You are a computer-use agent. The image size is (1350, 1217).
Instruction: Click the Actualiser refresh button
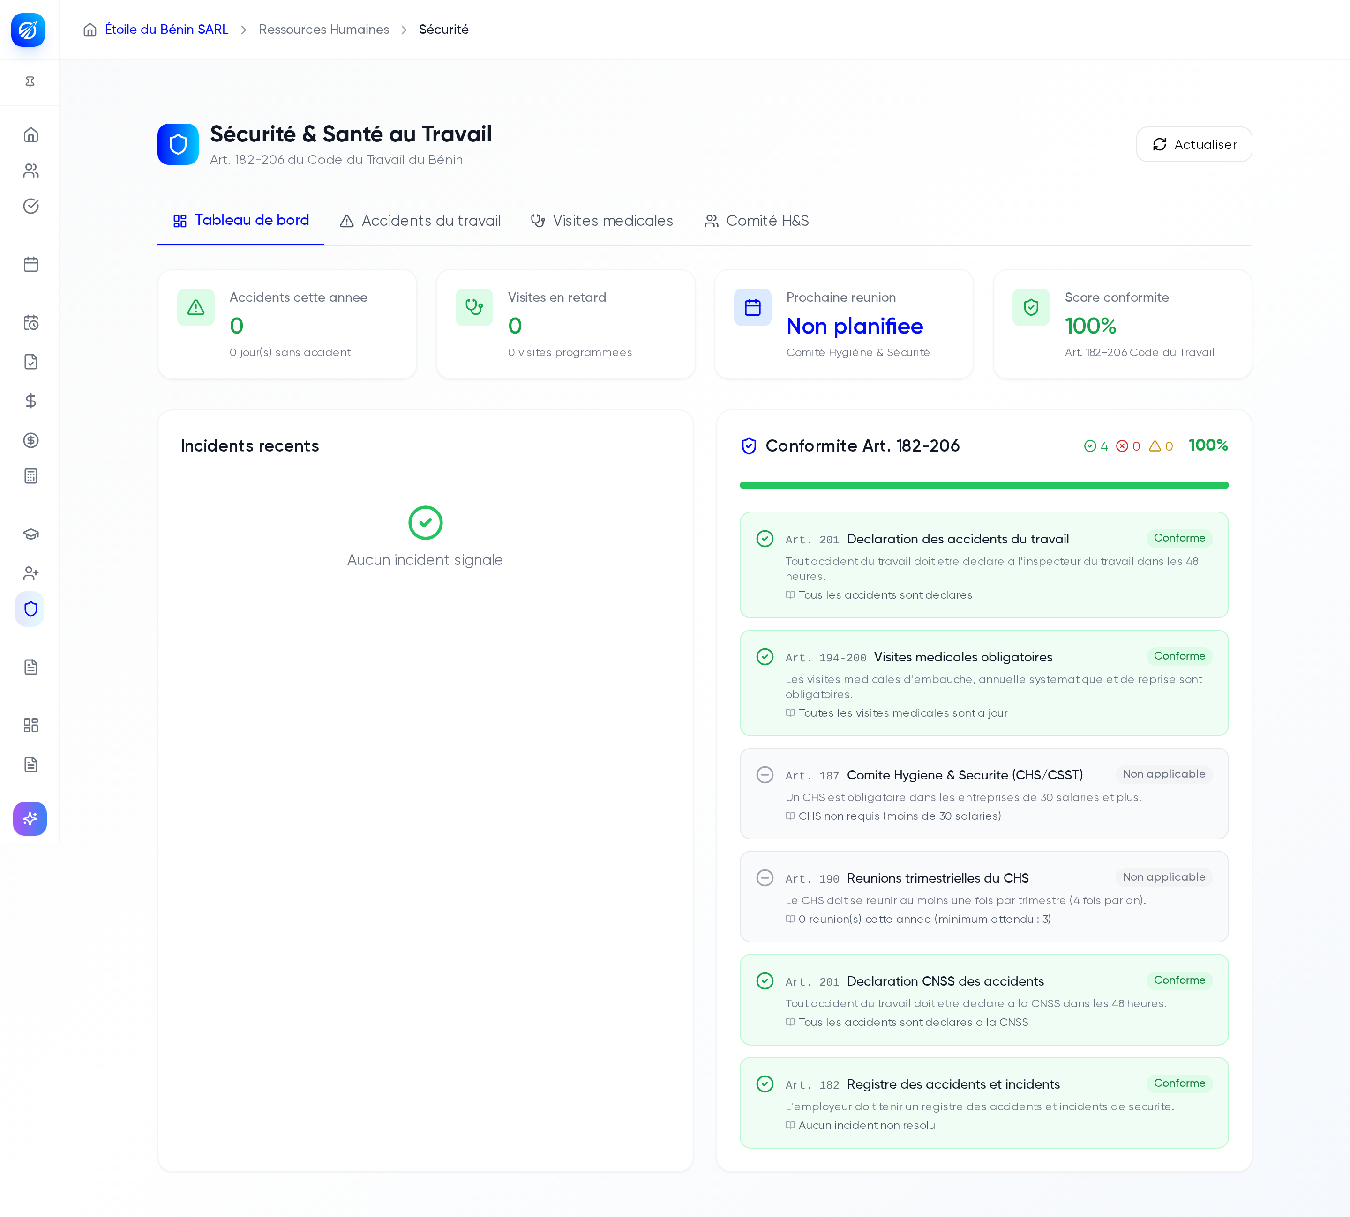pyautogui.click(x=1194, y=144)
